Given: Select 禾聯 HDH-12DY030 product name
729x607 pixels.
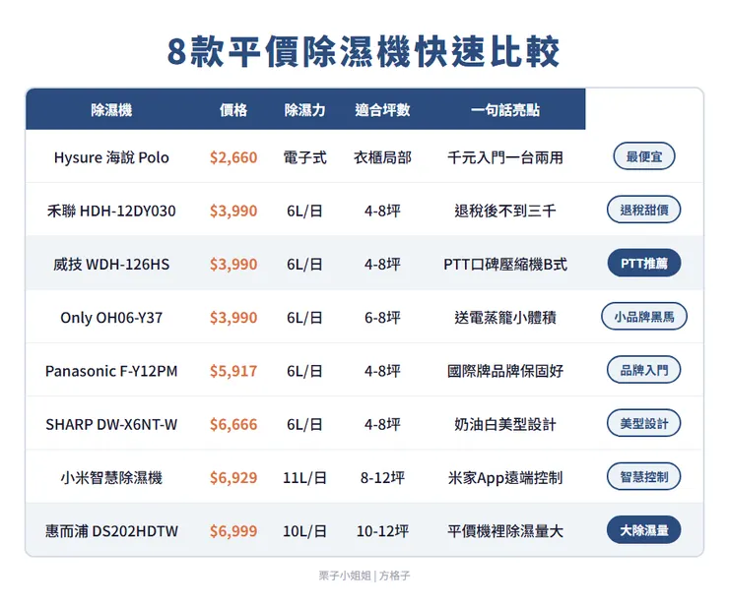Looking at the screenshot, I should 111,211.
